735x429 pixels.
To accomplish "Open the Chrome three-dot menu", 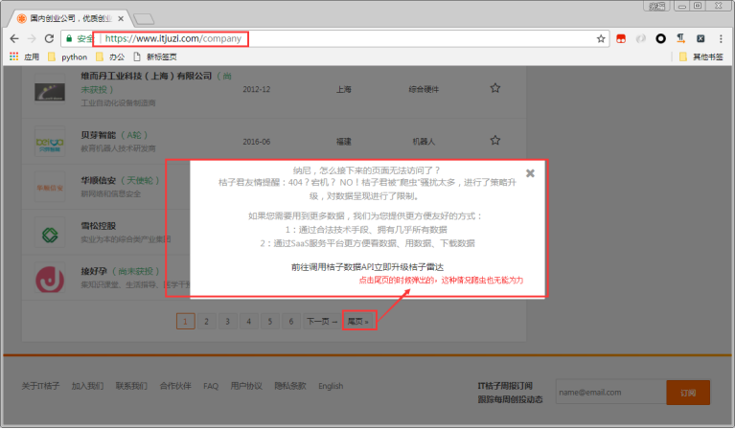I will click(721, 39).
